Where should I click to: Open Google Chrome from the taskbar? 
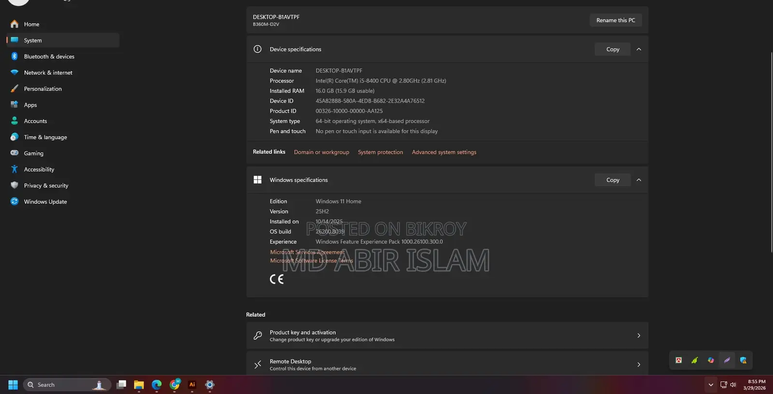(x=174, y=385)
